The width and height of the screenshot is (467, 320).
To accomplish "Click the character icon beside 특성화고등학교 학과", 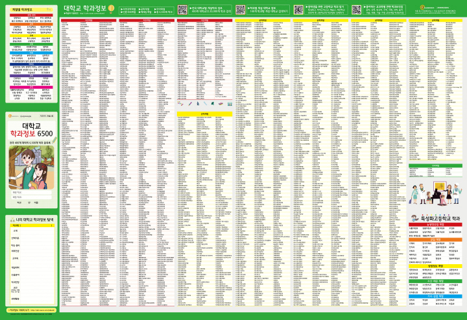I will (x=414, y=218).
